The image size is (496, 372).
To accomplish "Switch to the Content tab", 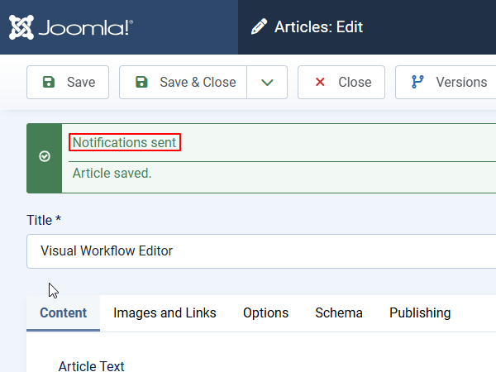I will tap(63, 312).
